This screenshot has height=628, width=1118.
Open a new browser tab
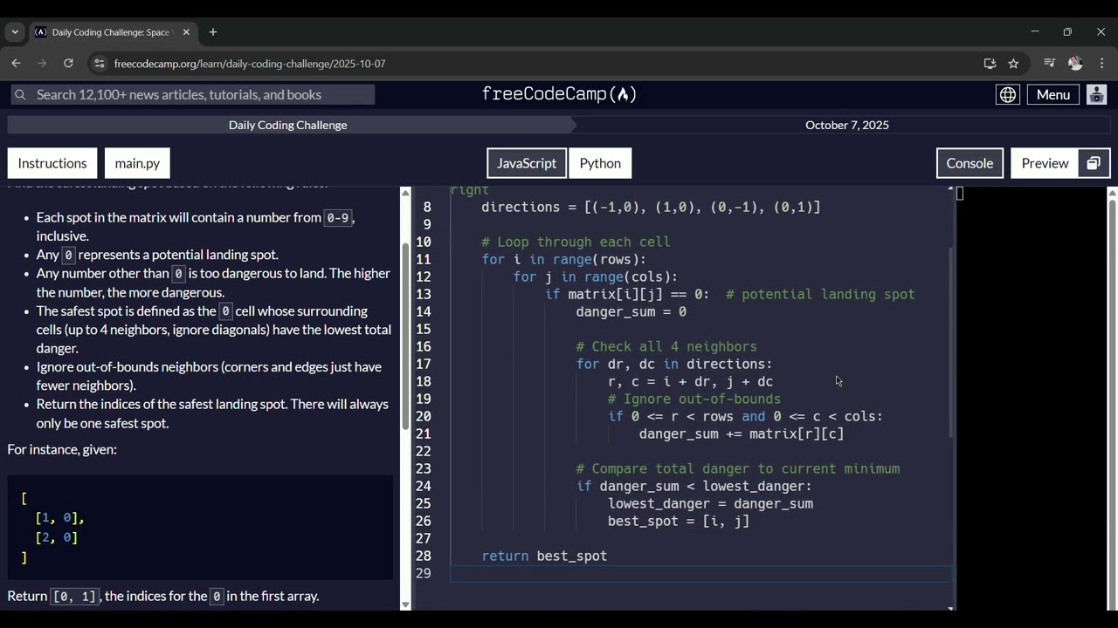click(x=213, y=32)
